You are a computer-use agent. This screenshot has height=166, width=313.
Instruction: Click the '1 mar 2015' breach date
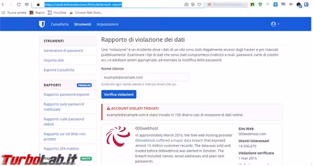(248, 159)
